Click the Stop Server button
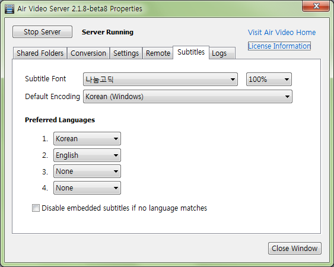 42,32
